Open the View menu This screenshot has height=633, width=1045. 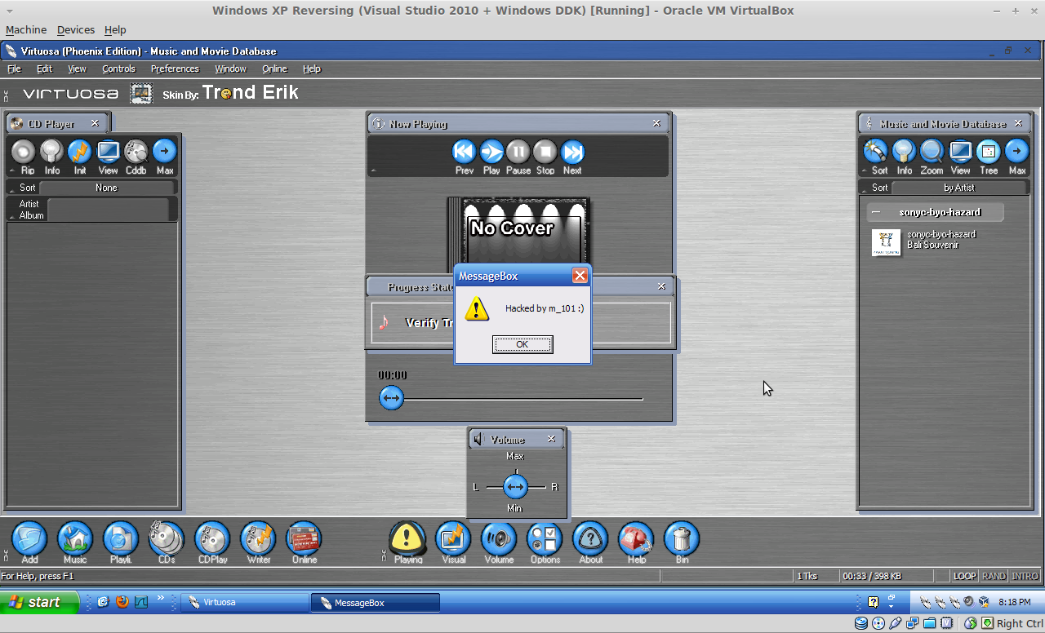(x=77, y=69)
